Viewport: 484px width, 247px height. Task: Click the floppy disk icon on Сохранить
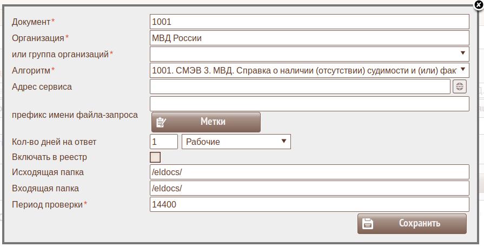(x=367, y=224)
